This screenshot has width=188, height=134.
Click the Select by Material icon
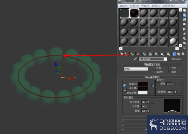(184, 43)
